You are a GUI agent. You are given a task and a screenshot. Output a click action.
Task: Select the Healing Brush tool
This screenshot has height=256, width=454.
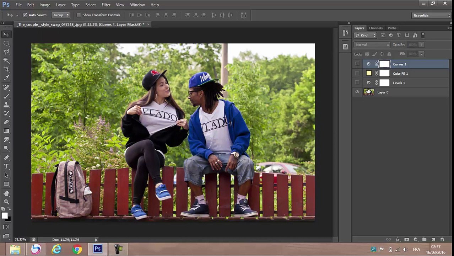tap(6, 87)
